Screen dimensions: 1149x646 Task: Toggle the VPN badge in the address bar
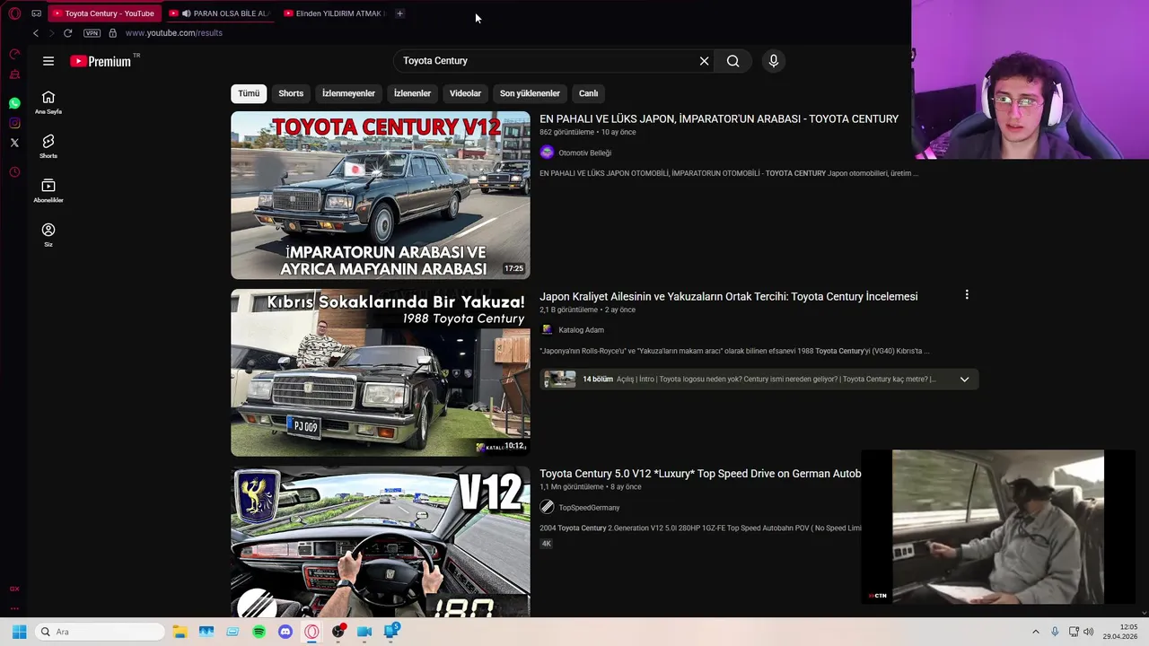tap(92, 33)
